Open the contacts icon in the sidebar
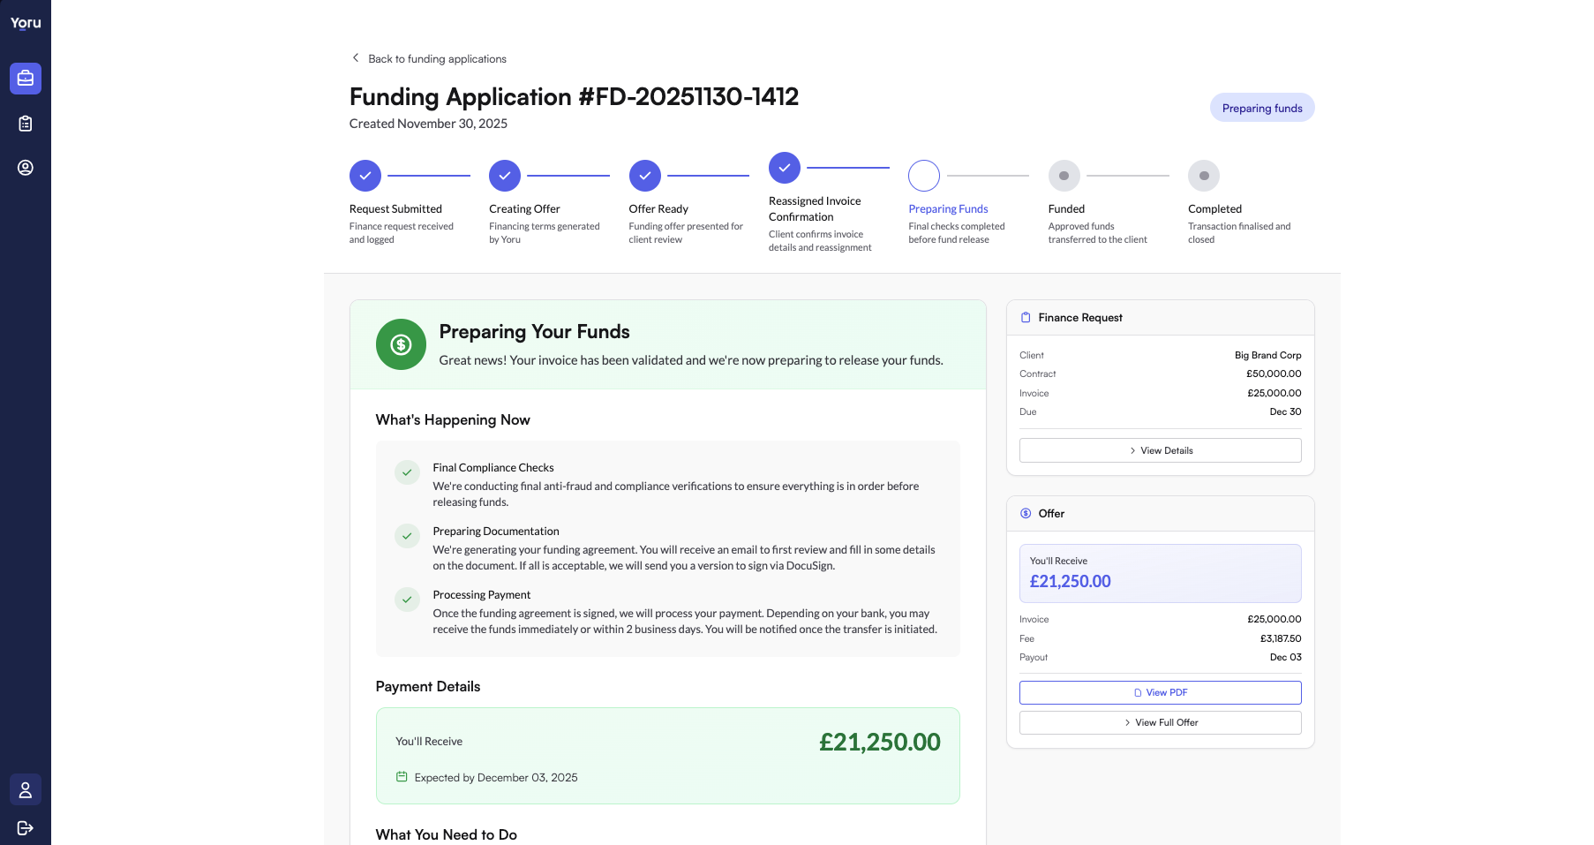The height and width of the screenshot is (845, 1594). click(x=26, y=167)
